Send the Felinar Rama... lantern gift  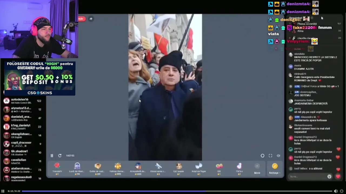[118, 169]
